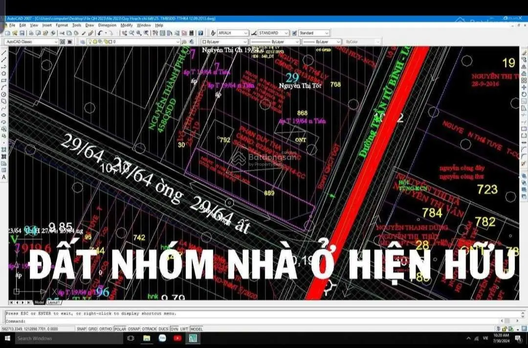Toggle OSNAP in status bar
528x348 pixels.
tap(134, 329)
